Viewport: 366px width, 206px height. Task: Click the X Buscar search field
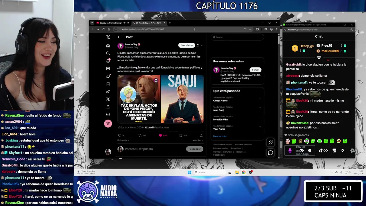(x=237, y=37)
